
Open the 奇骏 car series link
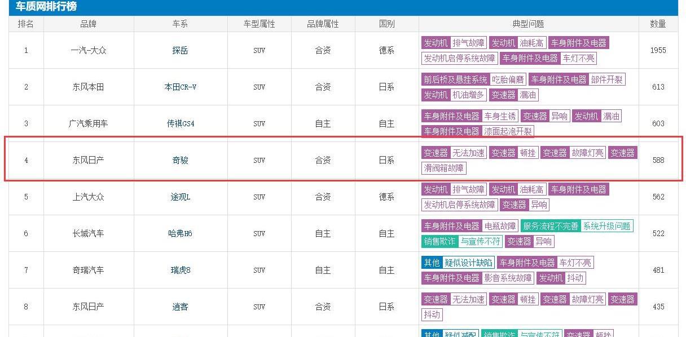coord(180,160)
